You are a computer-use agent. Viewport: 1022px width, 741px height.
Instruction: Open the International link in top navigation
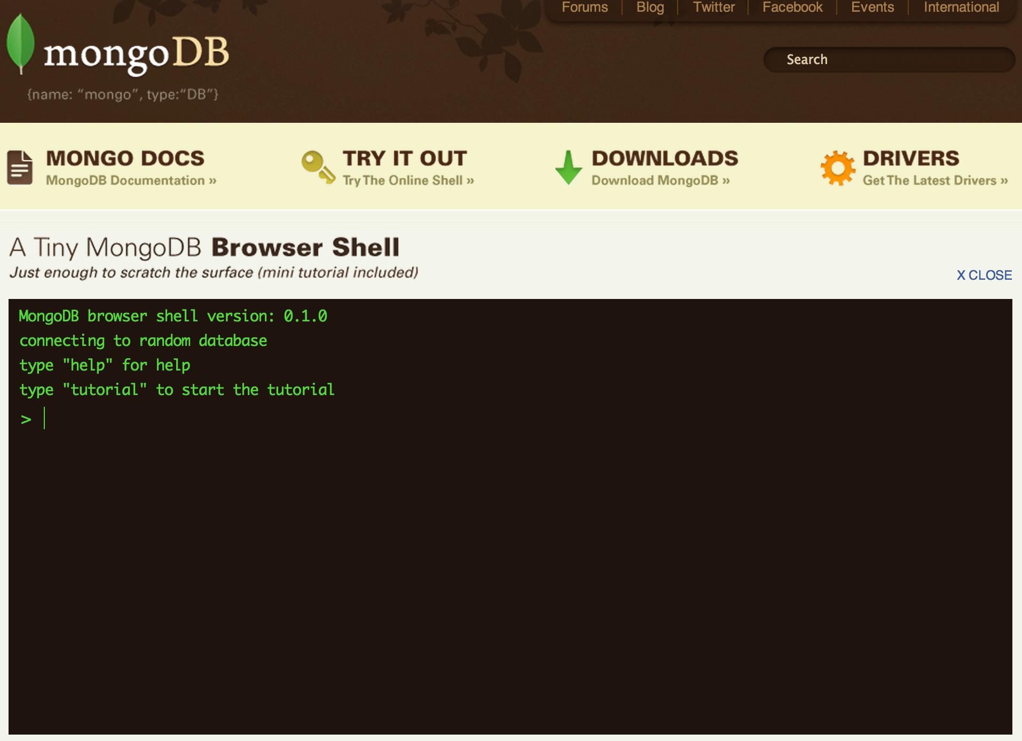[961, 7]
